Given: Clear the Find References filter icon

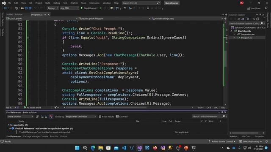Looking at the screenshot, I should (51, 117).
